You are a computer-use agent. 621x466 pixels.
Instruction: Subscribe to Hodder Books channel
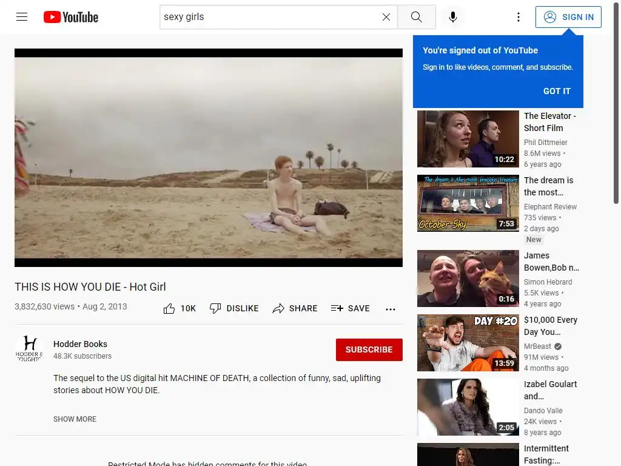pos(369,349)
